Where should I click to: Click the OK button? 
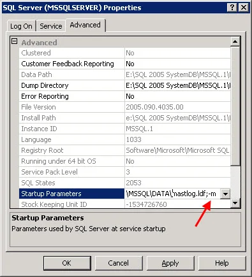coord(67,263)
